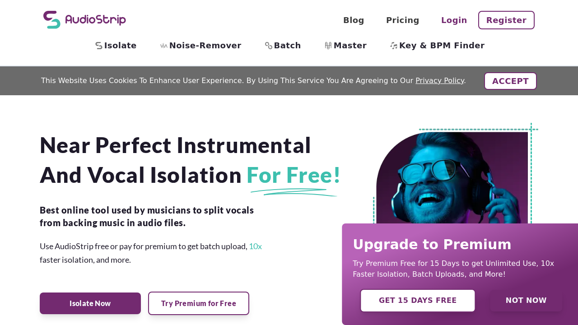Click Try Premium for Free
Image resolution: width=578 pixels, height=325 pixels.
pos(199,303)
